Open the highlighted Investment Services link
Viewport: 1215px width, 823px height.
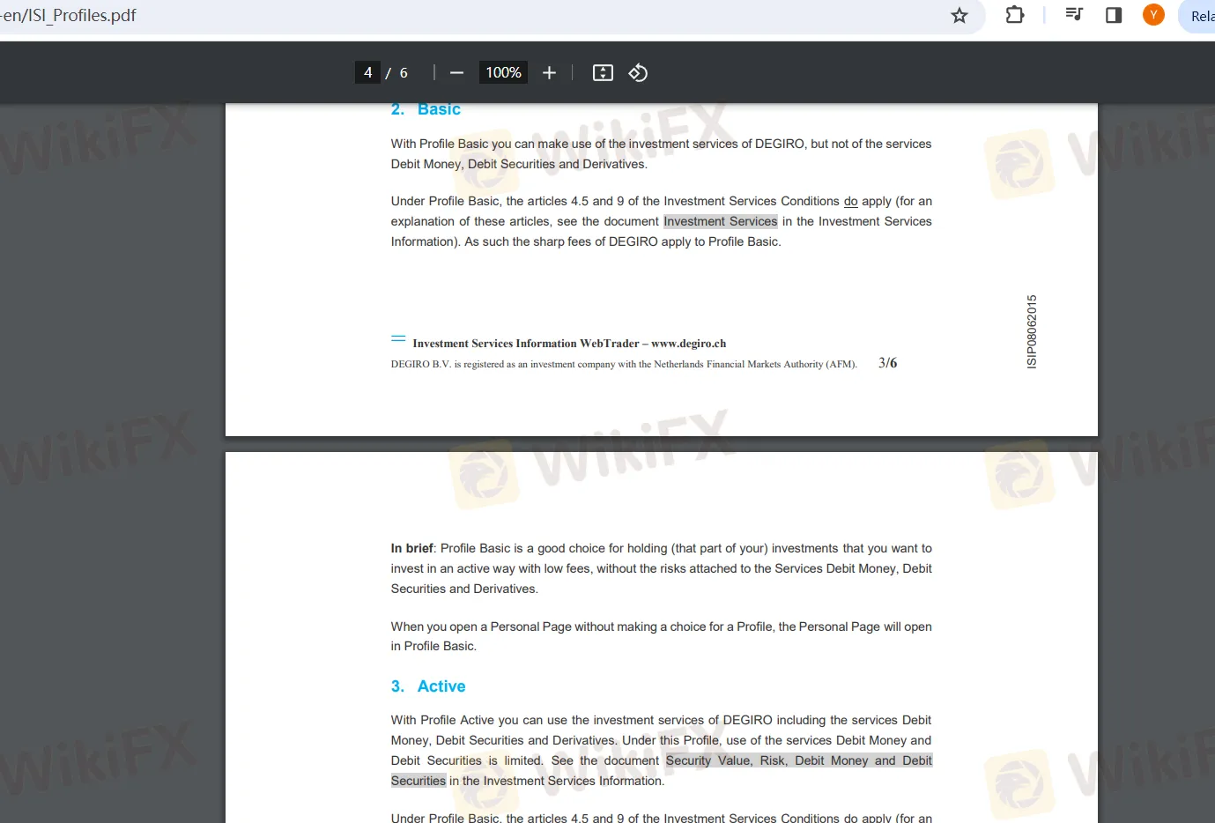coord(721,221)
